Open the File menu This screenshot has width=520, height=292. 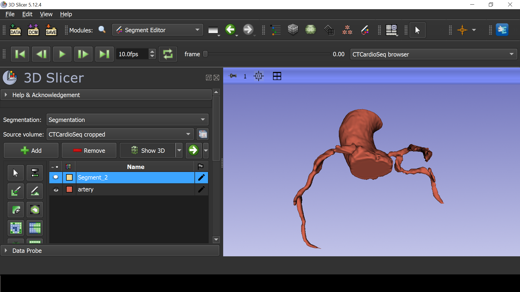pos(10,14)
